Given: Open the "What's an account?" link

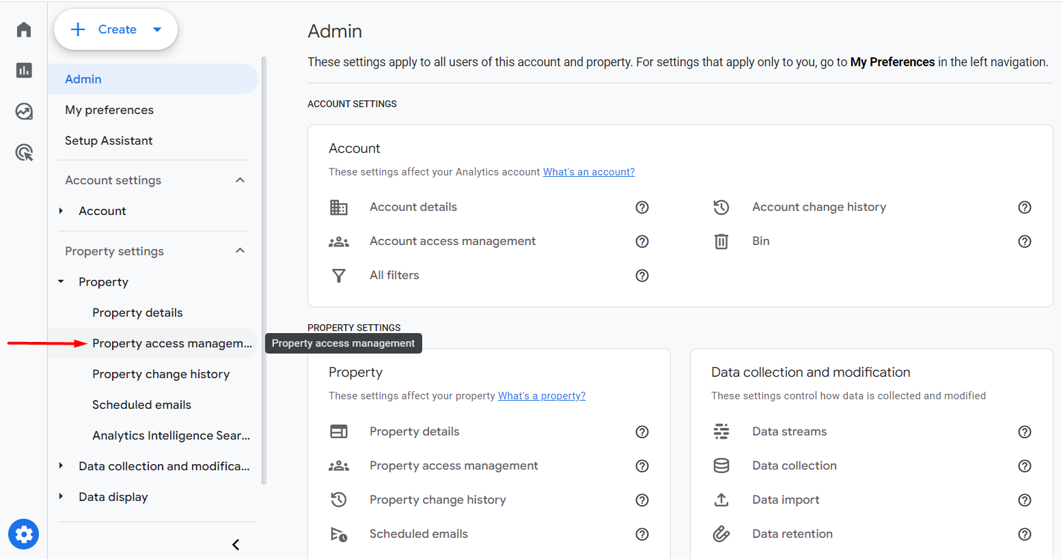Looking at the screenshot, I should [588, 172].
